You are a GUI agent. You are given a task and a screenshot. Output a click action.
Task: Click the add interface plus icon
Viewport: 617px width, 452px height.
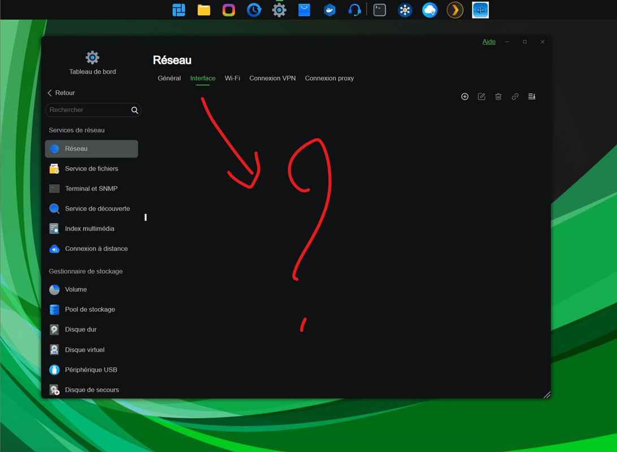[464, 97]
